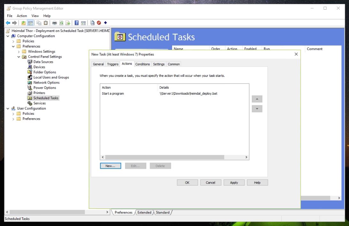Viewport: 349px width, 226px height.
Task: Select the Start a program action row
Action: (174, 93)
